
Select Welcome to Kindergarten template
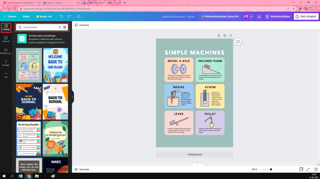[55, 139]
